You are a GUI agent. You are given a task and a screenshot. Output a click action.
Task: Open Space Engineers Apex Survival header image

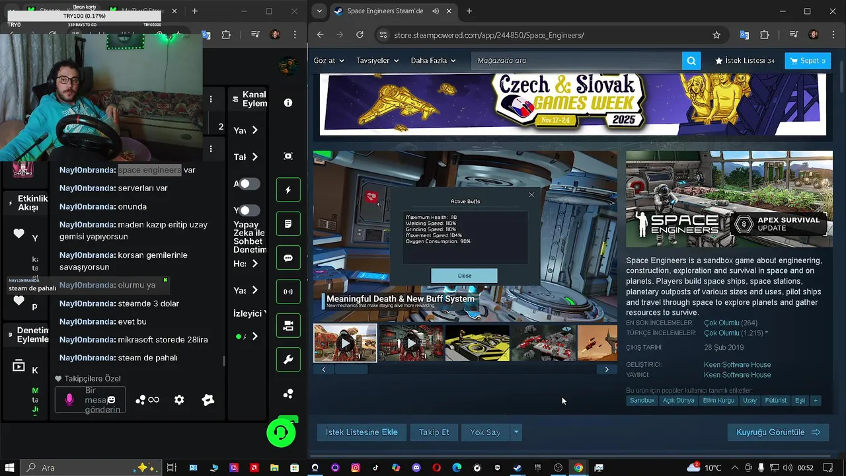[729, 199]
